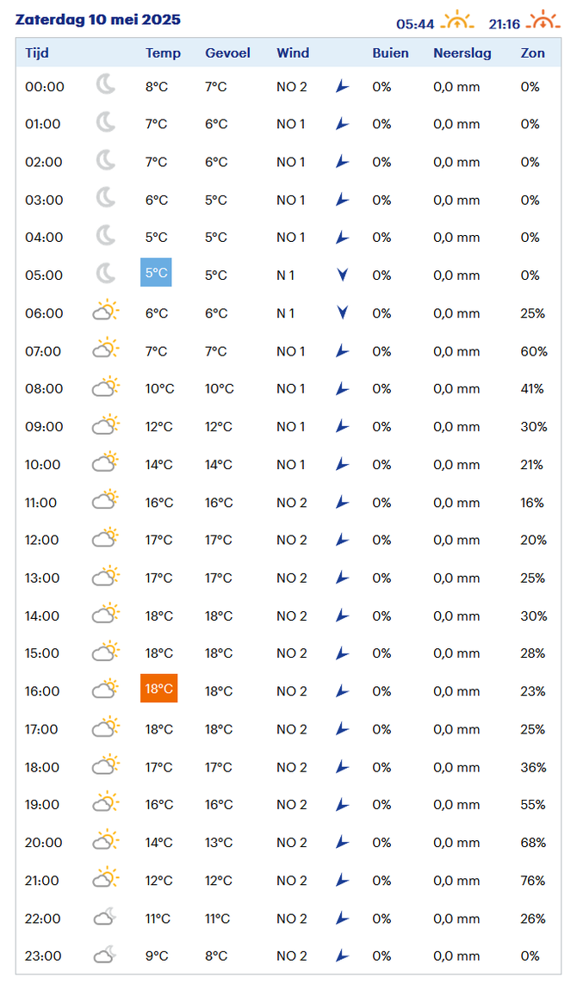This screenshot has height=990, width=577.
Task: Click the 20:00 time row label
Action: 44,842
